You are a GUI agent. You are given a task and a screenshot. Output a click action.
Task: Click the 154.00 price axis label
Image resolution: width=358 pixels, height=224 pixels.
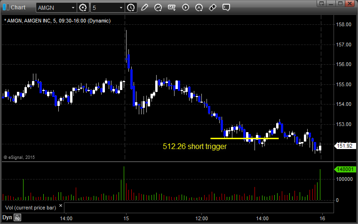point(343,104)
